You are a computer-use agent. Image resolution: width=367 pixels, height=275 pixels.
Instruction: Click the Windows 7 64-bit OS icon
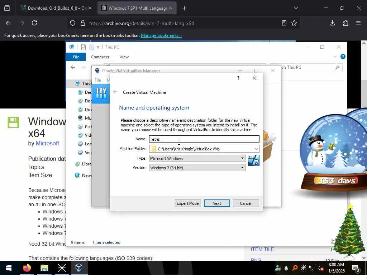[253, 160]
